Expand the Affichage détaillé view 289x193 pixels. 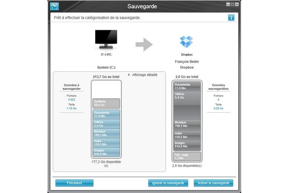click(x=143, y=75)
